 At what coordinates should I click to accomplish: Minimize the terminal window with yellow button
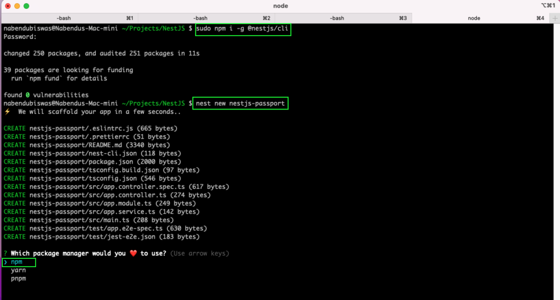click(x=17, y=6)
